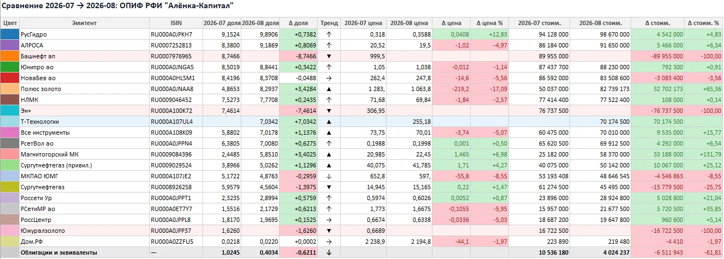724x259 pixels.
Task: Click the blue color swatch for РусГидро
Action: (10, 34)
